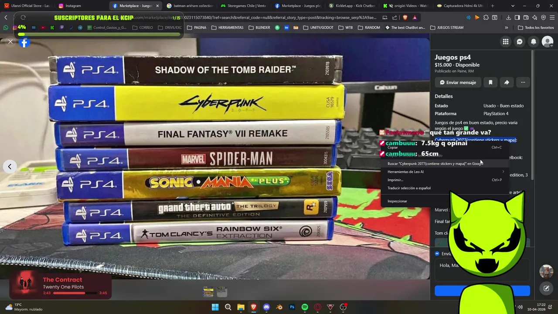Open Facebook menu grid icon
The width and height of the screenshot is (558, 314).
[505, 42]
